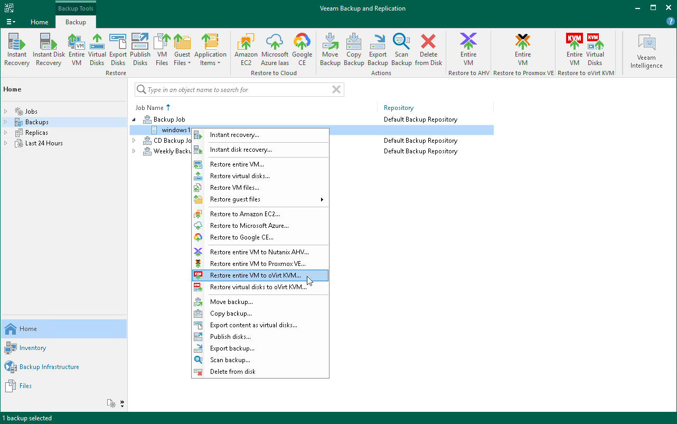Click Copy Backup in the ribbon
This screenshot has height=424, width=677.
(x=354, y=50)
